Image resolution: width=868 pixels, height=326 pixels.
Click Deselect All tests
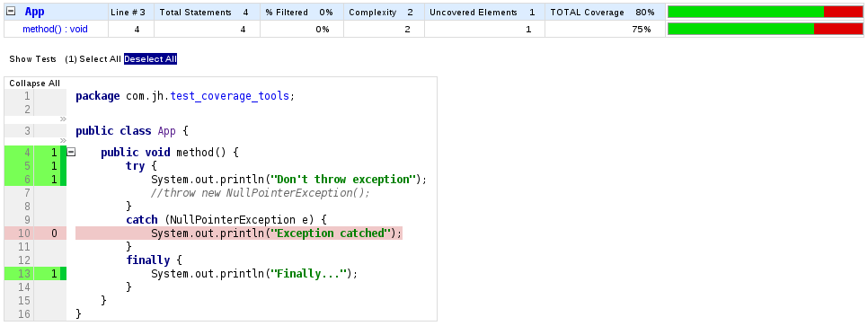pos(151,58)
